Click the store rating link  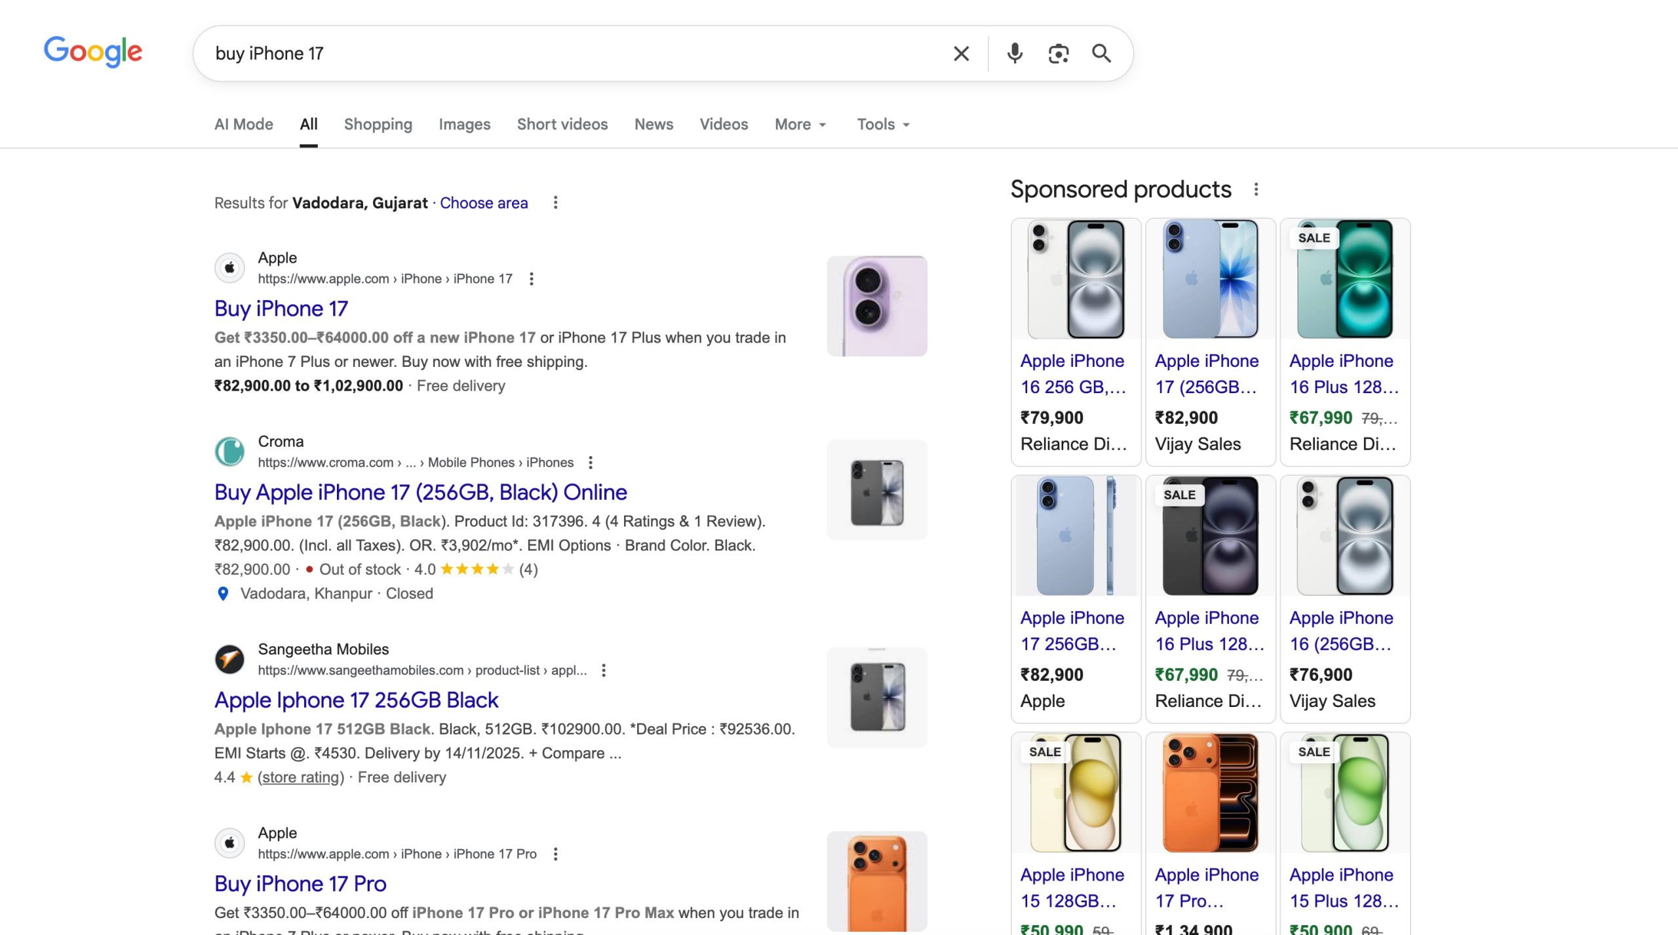(x=301, y=777)
